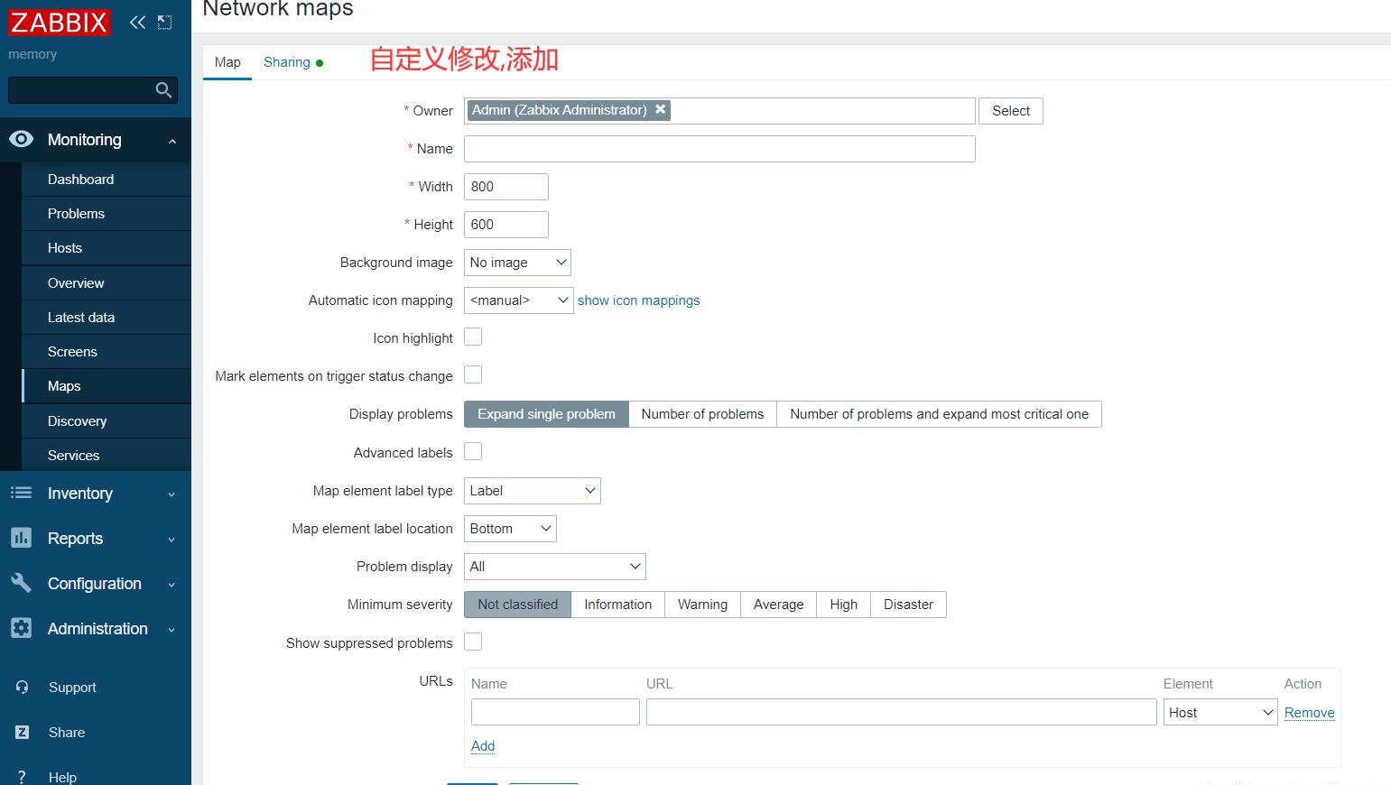Viewport: 1391px width, 785px height.
Task: Expand the Reports menu section
Action: [x=172, y=540]
